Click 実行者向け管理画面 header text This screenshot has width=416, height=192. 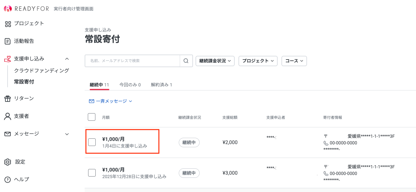pos(74,9)
